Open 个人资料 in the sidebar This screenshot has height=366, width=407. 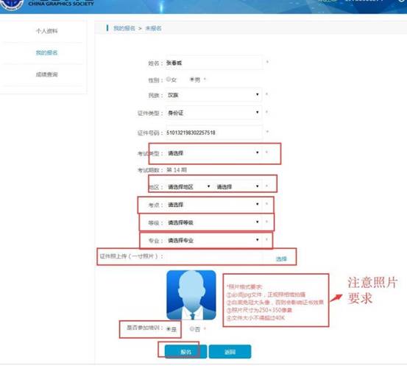46,31
